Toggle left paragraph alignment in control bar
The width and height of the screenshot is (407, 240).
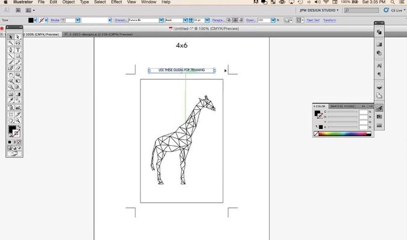click(x=229, y=20)
